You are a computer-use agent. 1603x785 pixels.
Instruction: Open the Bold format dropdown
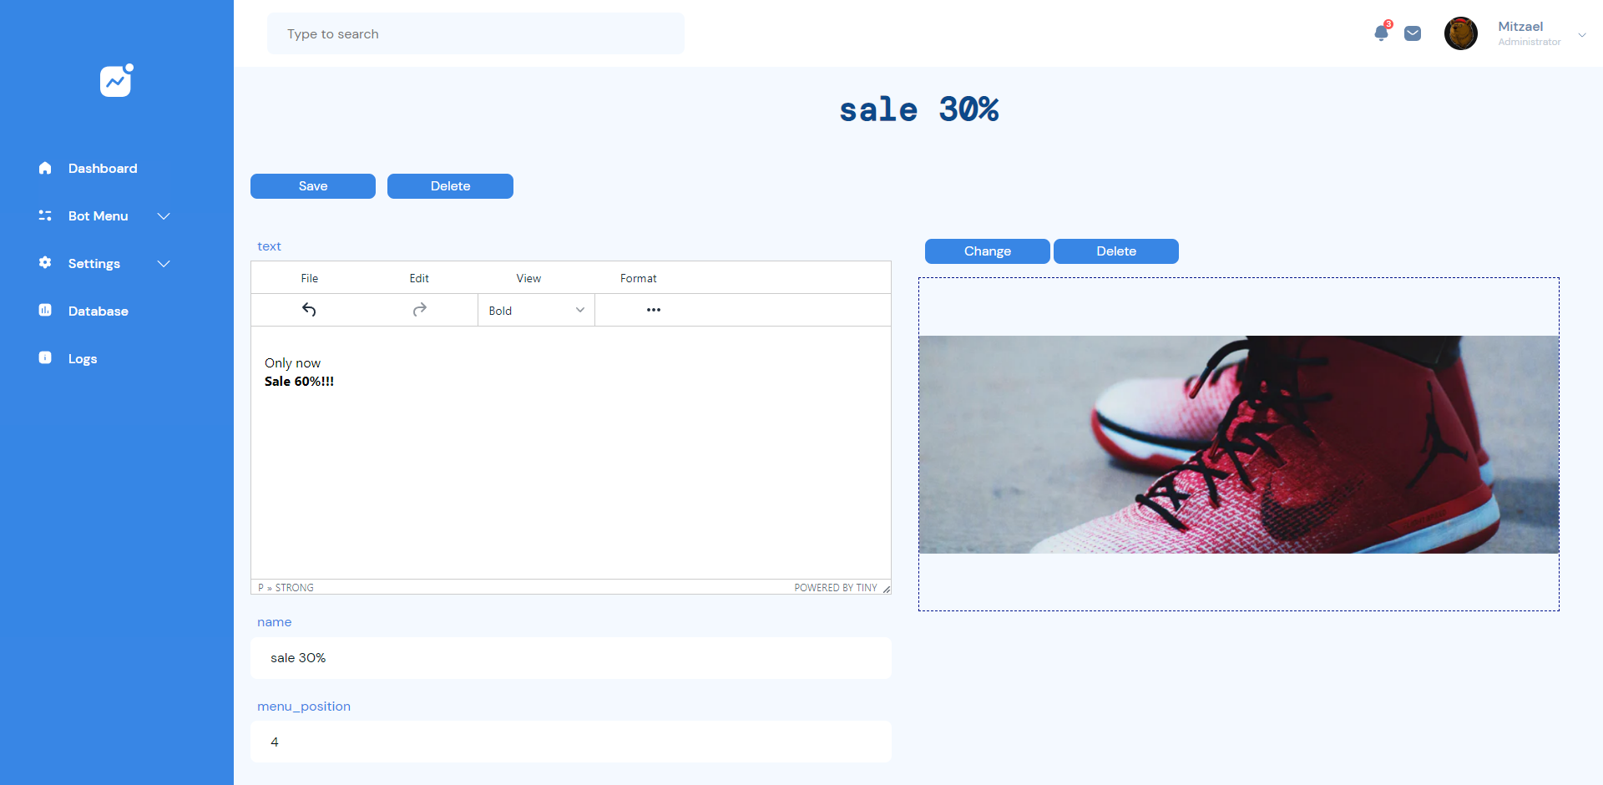[536, 310]
